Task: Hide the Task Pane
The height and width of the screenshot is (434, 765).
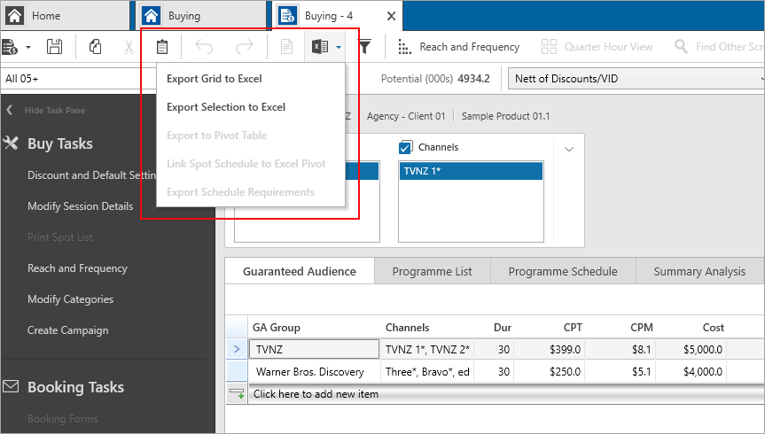Action: (45, 110)
